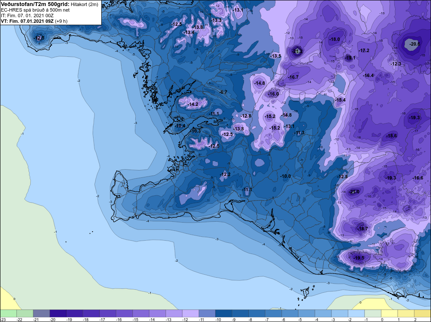Select the pale green-grey legend swatch starting at -1
The image size is (431, 322).
point(373,313)
